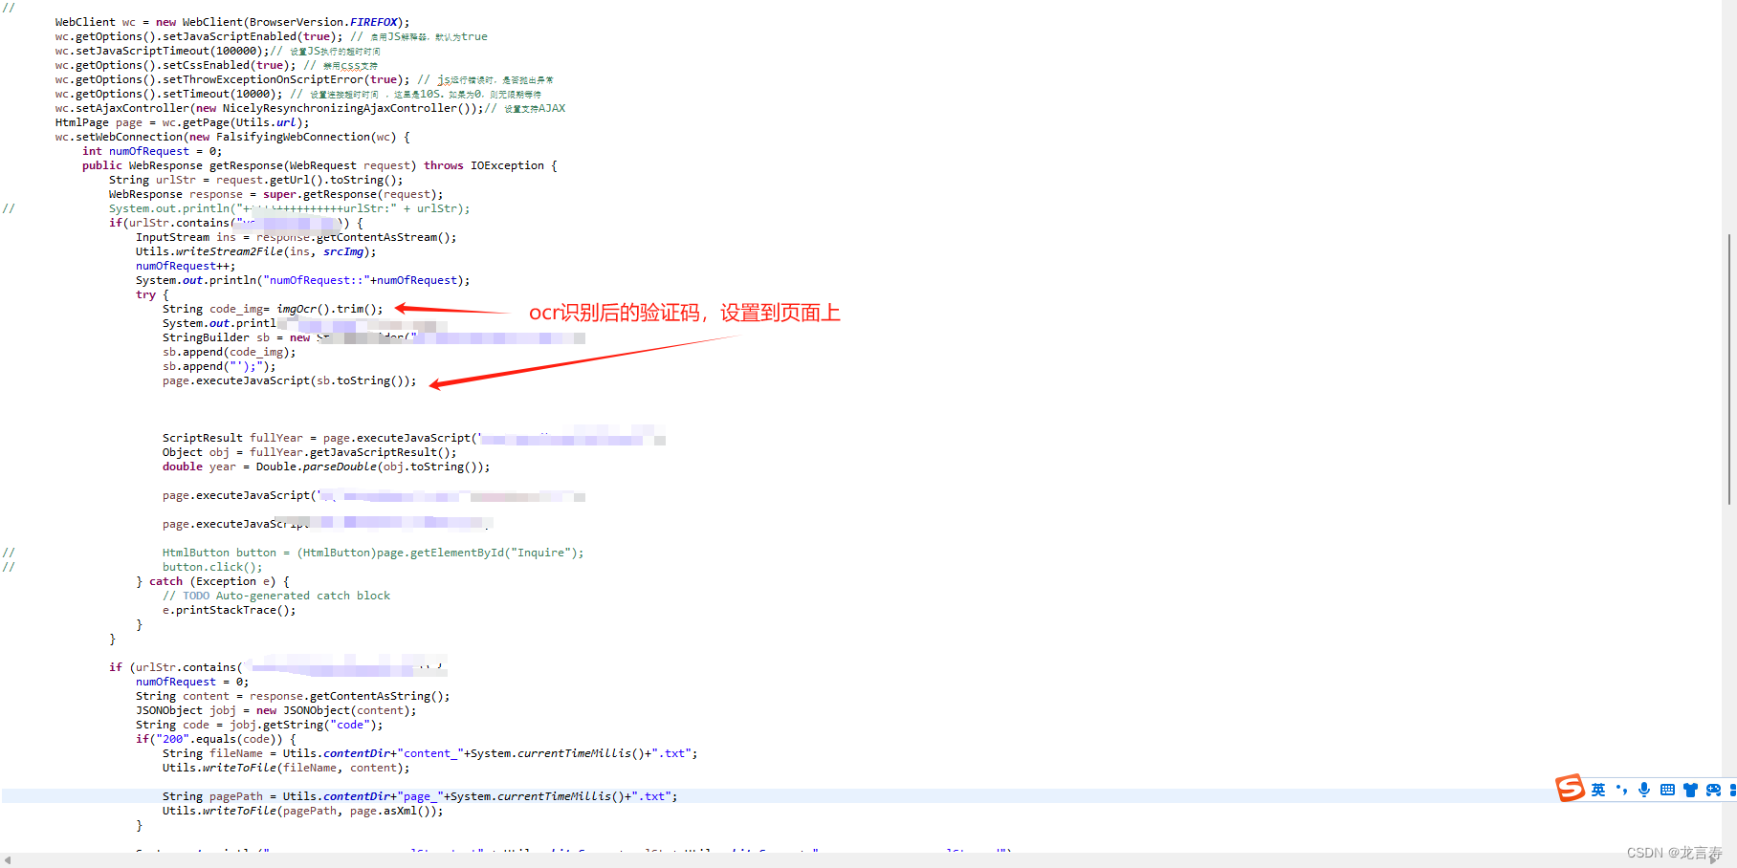
Task: Click the horizontal scrollbar right arrow
Action: click(x=1715, y=860)
